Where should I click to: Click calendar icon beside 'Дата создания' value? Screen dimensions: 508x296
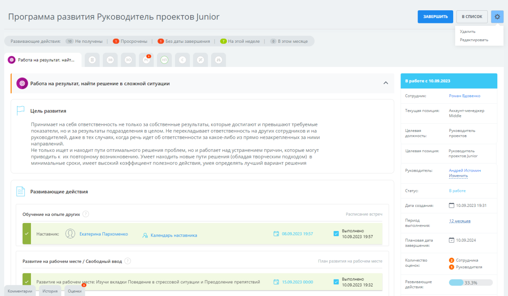coord(451,205)
